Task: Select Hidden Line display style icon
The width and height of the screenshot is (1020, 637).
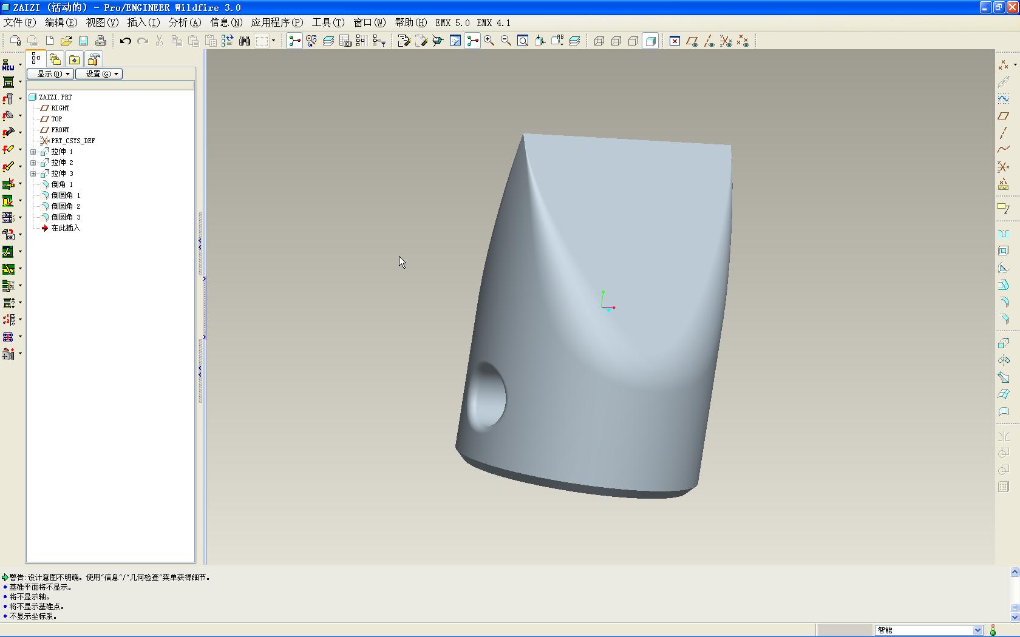Action: click(616, 41)
